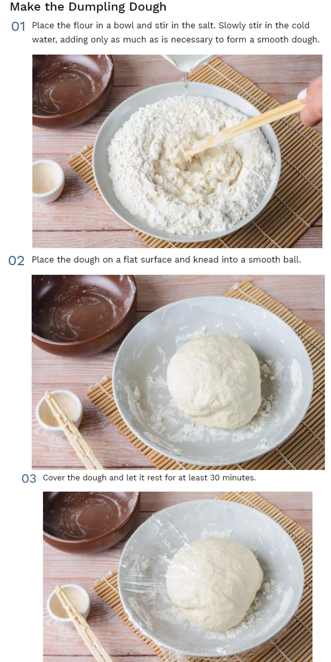Screen dimensions: 331x662
Task: Click the small white cup in the first photo
Action: click(48, 181)
